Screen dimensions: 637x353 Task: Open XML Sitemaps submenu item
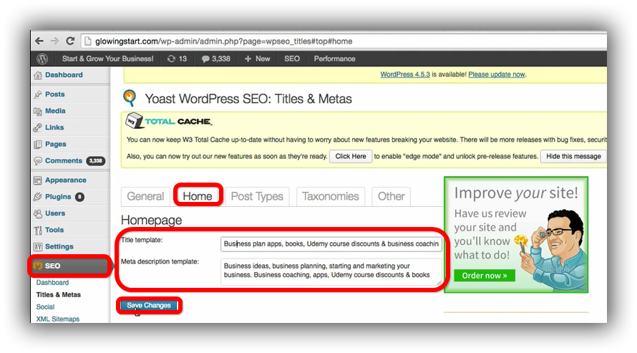[58, 319]
